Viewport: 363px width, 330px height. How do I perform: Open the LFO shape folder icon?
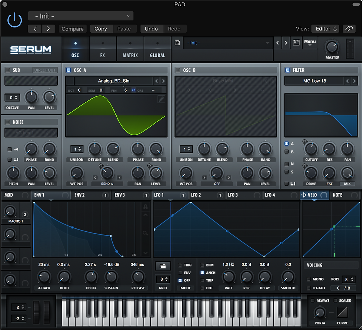[x=163, y=266]
